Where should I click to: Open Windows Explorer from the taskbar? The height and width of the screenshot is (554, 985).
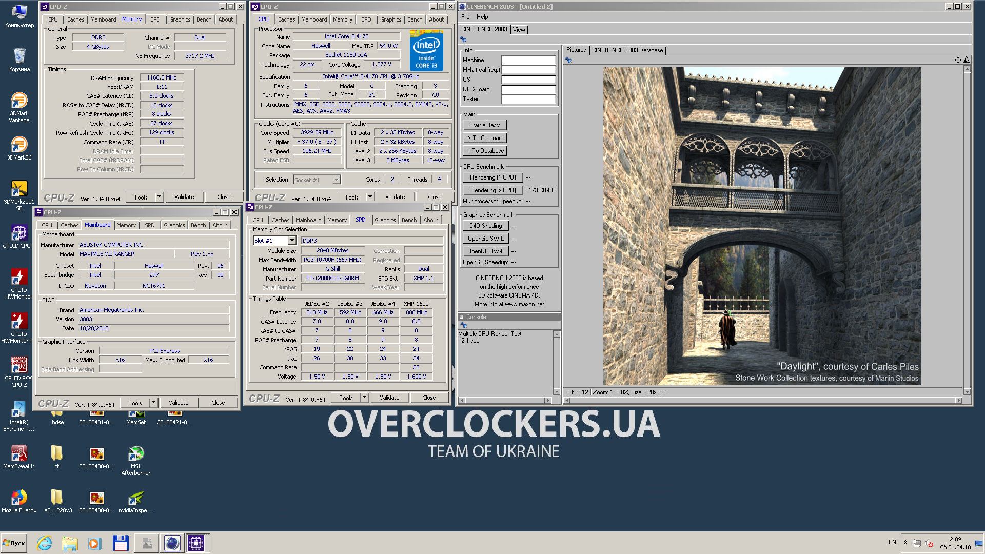pyautogui.click(x=70, y=543)
